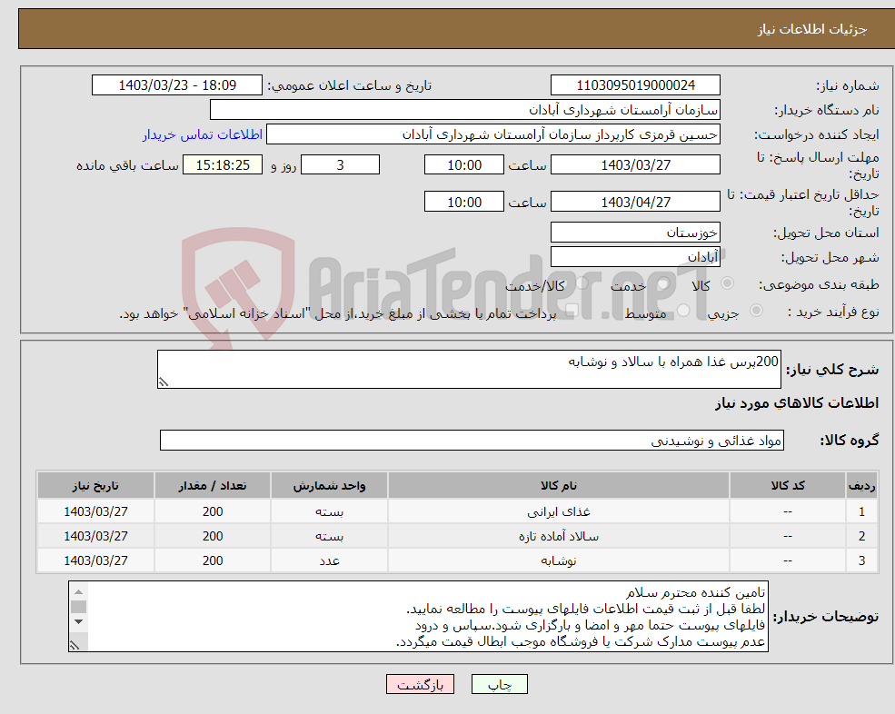
Task: Toggle the Islamic treasury payment checkbox
Action: click(x=572, y=310)
